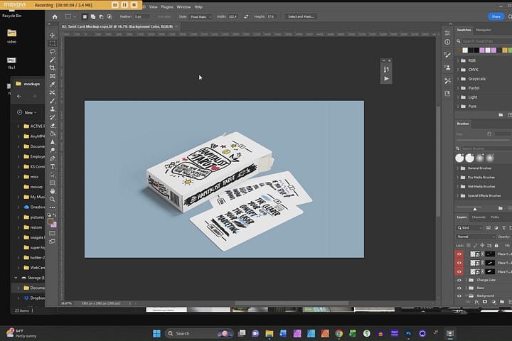Expand the General Brushes folder

click(458, 168)
